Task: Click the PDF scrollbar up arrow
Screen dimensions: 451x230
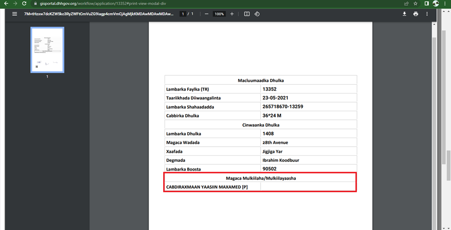Action: pyautogui.click(x=434, y=25)
